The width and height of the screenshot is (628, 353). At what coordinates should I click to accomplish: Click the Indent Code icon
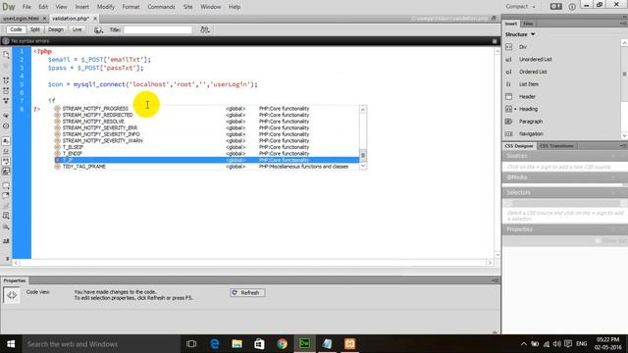[x=6, y=241]
